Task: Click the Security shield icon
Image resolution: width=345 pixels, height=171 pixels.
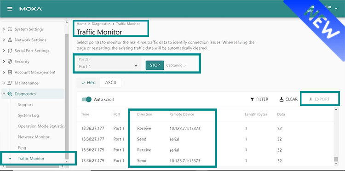Action: [10, 62]
